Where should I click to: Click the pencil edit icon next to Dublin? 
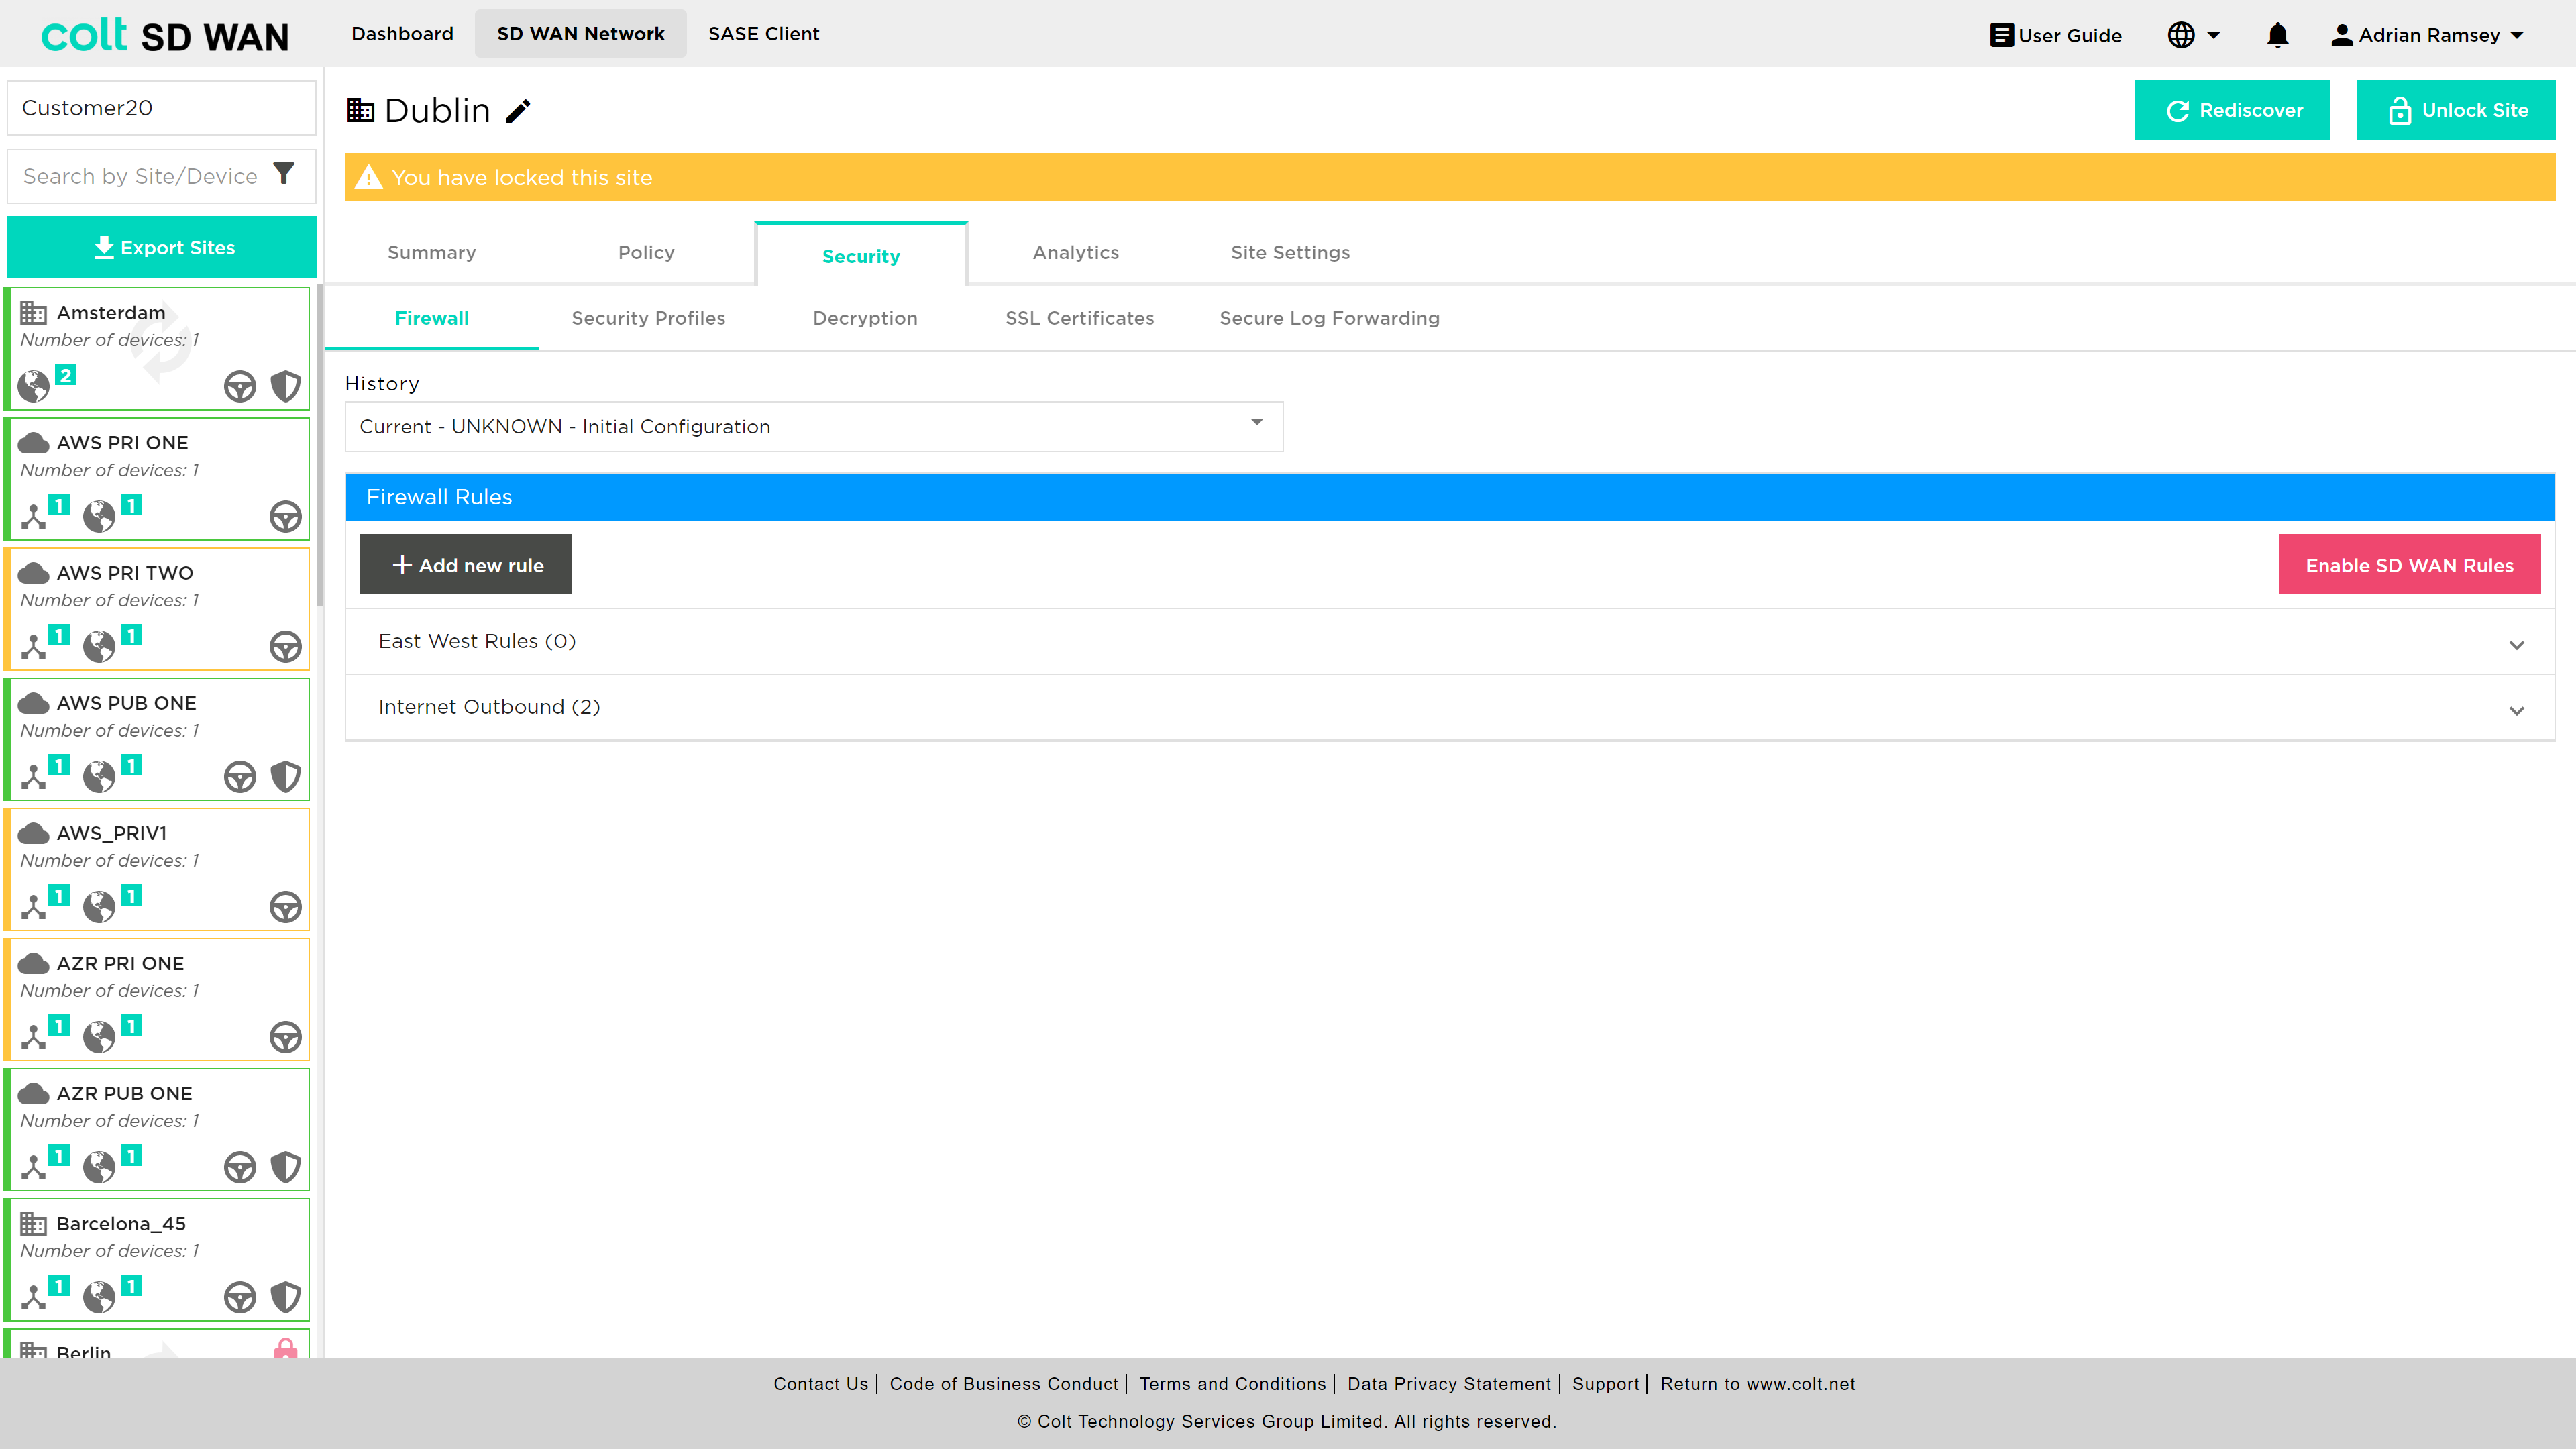point(518,111)
